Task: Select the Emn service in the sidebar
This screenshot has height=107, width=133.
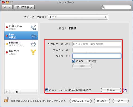Action: (21, 36)
